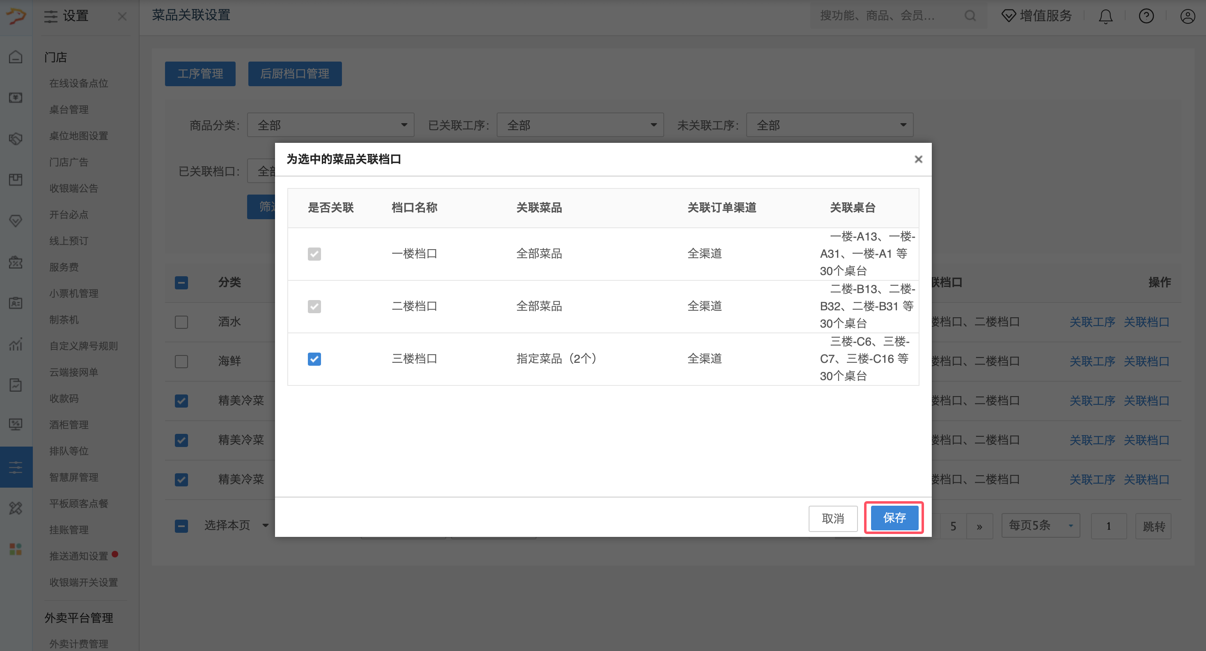1206x651 pixels.
Task: Open 排队等位 menu item
Action: (69, 451)
